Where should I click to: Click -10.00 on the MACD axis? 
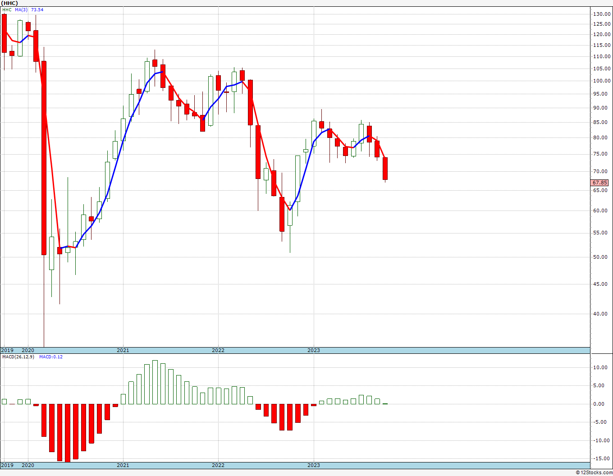[602, 440]
